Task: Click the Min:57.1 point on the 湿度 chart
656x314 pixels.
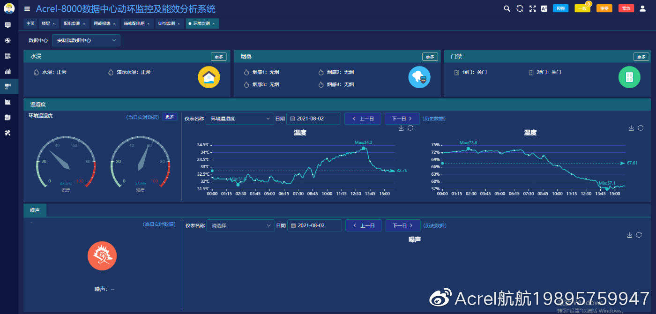Action: coord(607,188)
